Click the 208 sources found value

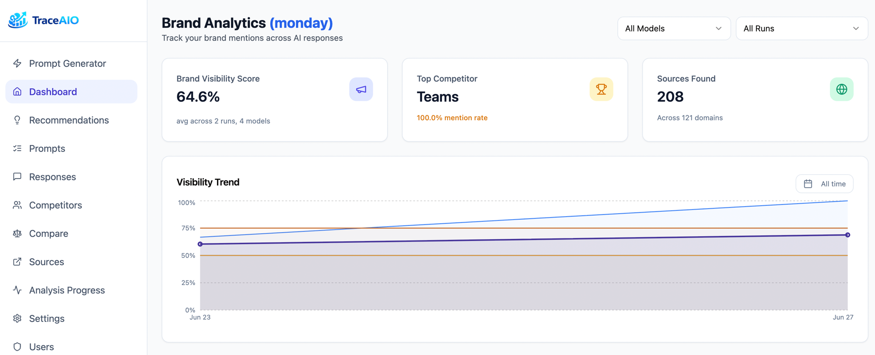(670, 97)
